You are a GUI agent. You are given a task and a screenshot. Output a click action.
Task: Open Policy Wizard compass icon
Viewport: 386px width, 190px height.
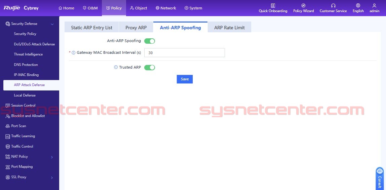(303, 5)
